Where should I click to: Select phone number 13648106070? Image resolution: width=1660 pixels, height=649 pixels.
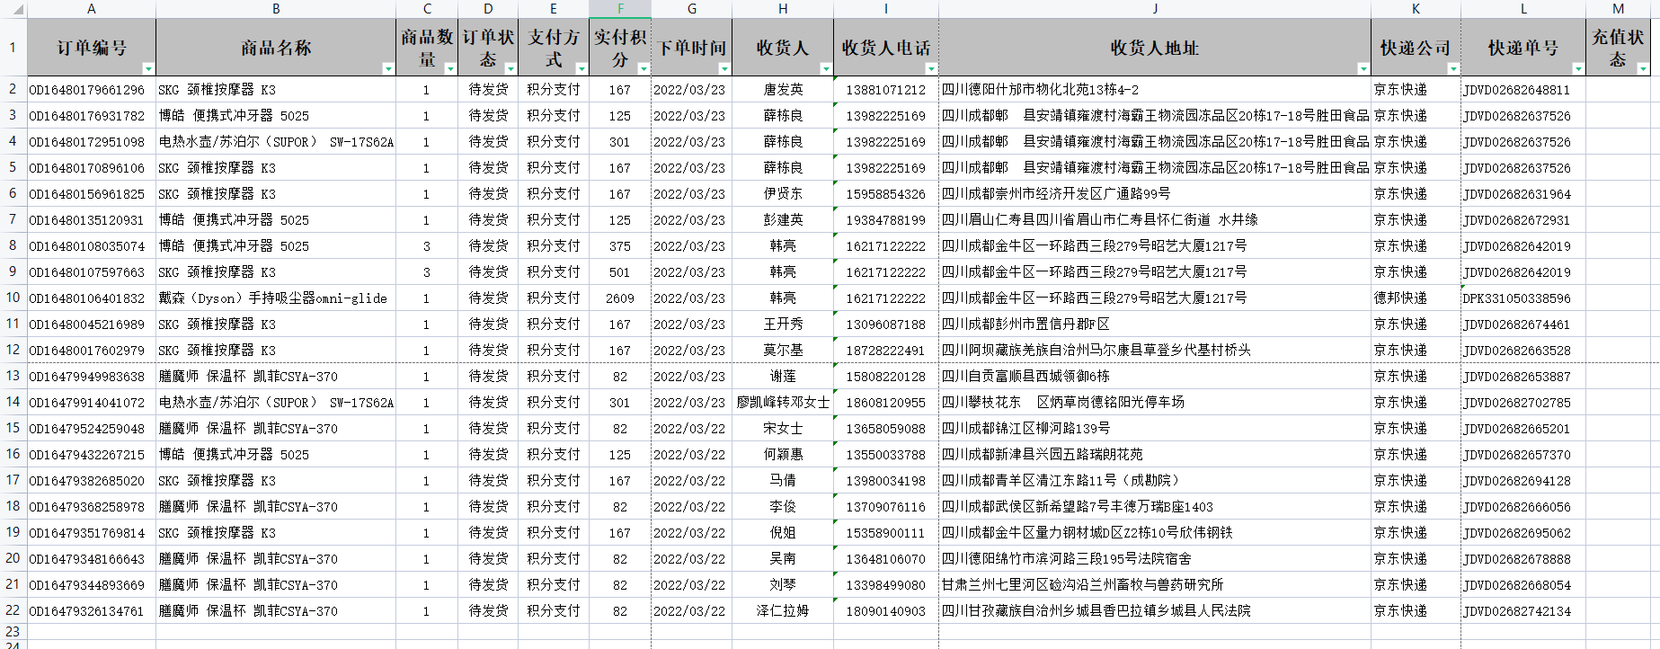[886, 559]
